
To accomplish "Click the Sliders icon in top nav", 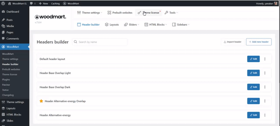I will tap(126, 25).
